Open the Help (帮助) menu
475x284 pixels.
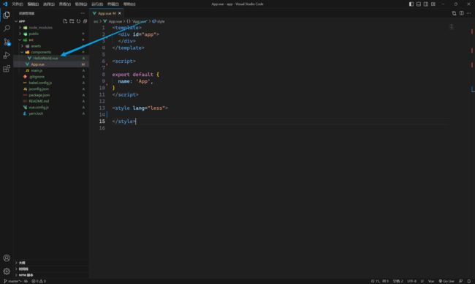(x=129, y=4)
